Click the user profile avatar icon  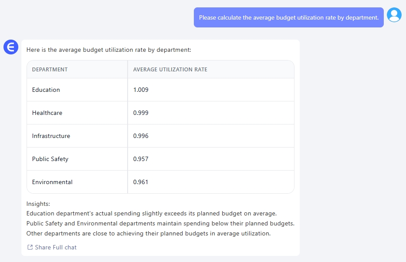394,15
